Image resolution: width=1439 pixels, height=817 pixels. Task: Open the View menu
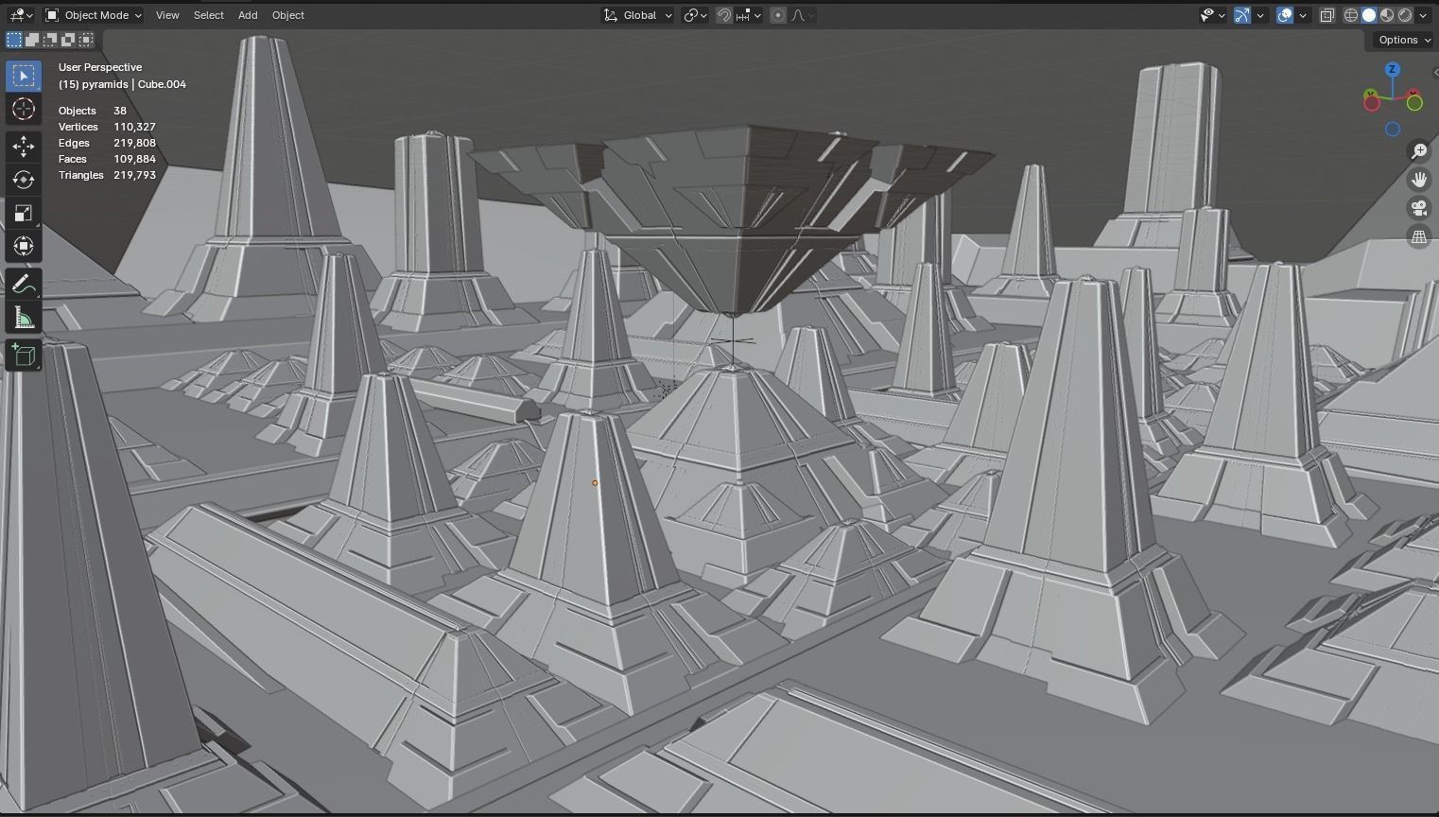[x=167, y=15]
